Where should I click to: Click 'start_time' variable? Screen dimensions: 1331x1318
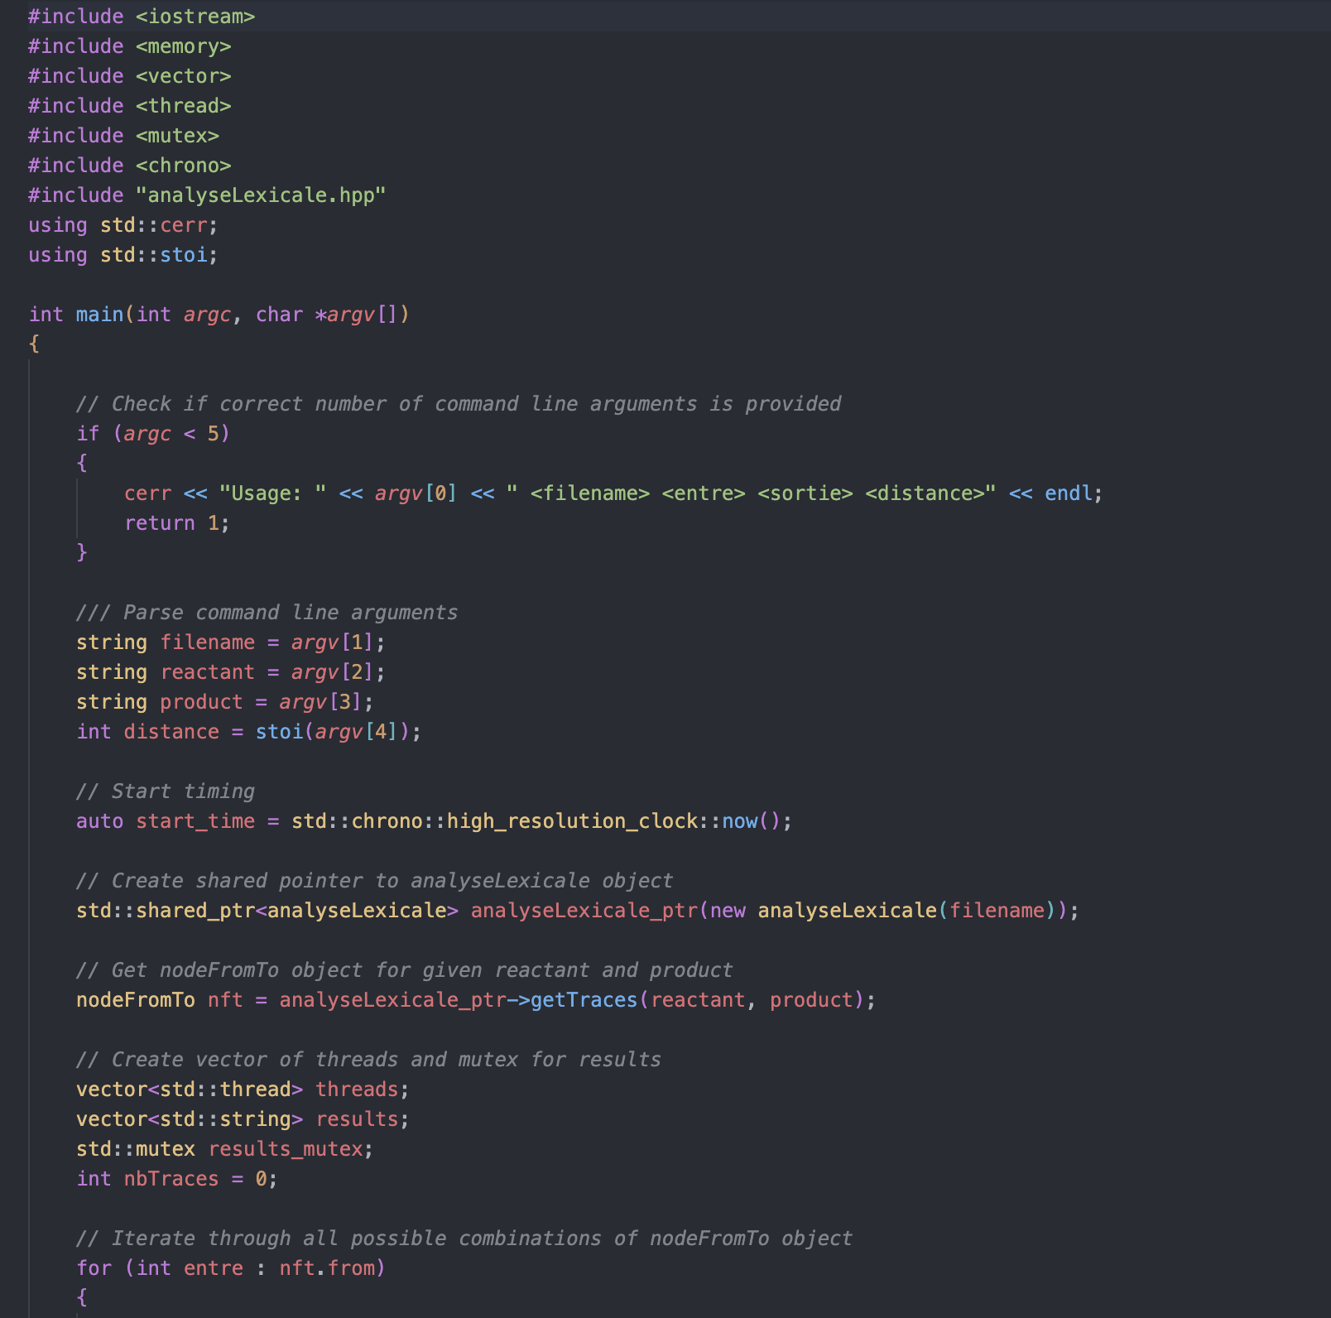point(195,821)
